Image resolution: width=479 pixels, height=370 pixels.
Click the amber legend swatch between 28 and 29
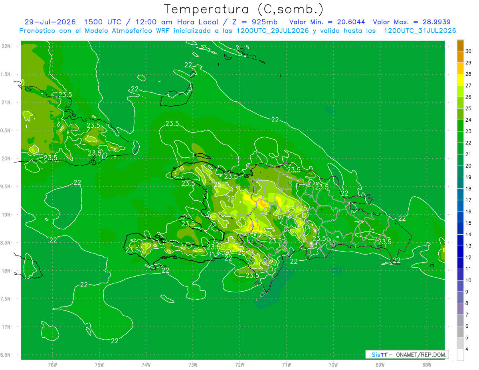[x=460, y=68]
